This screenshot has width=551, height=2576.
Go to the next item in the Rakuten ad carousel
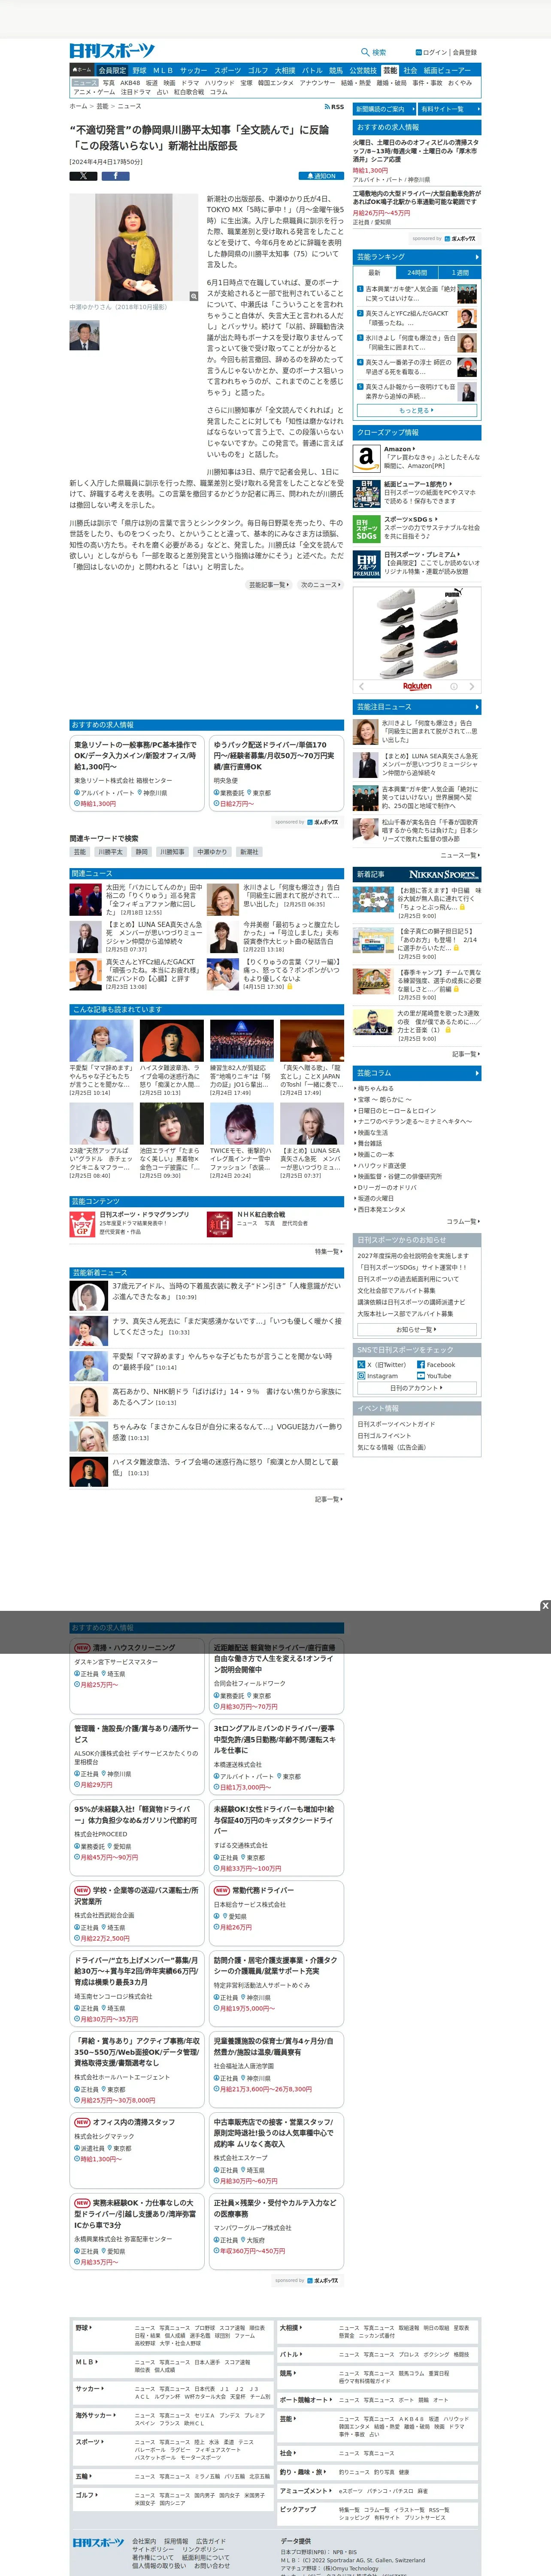(472, 686)
